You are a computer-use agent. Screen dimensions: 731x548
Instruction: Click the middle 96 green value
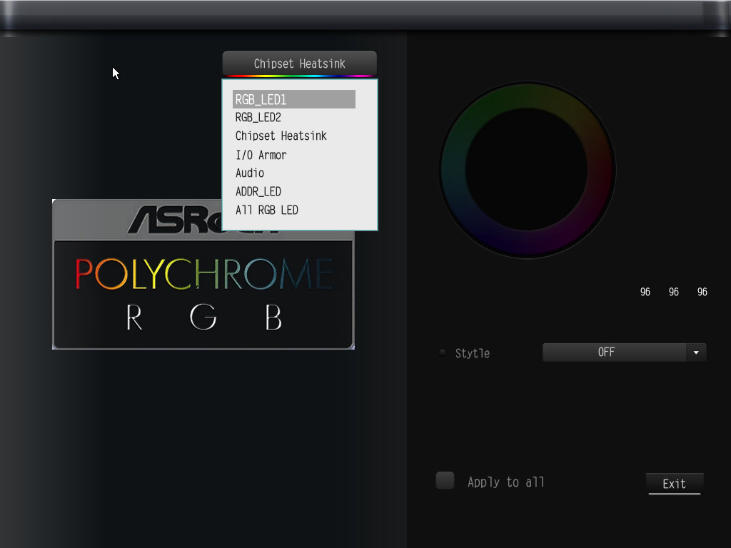[x=674, y=292]
